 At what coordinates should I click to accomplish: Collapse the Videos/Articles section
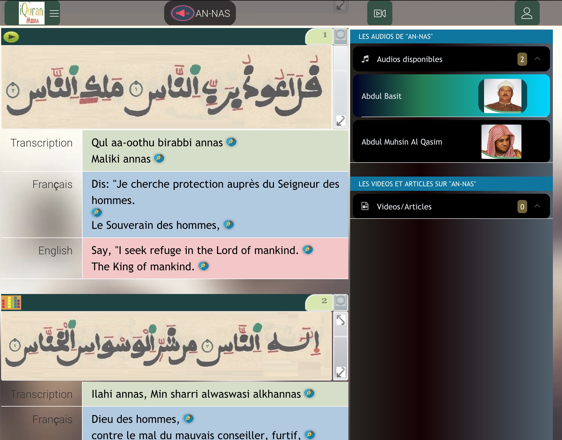click(x=537, y=206)
